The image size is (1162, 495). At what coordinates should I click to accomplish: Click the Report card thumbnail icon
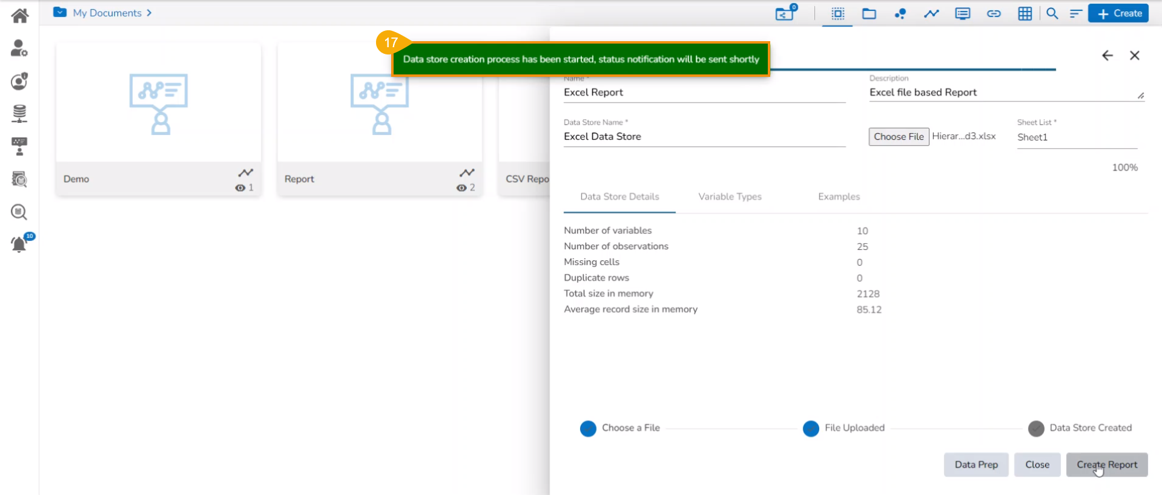coord(380,103)
